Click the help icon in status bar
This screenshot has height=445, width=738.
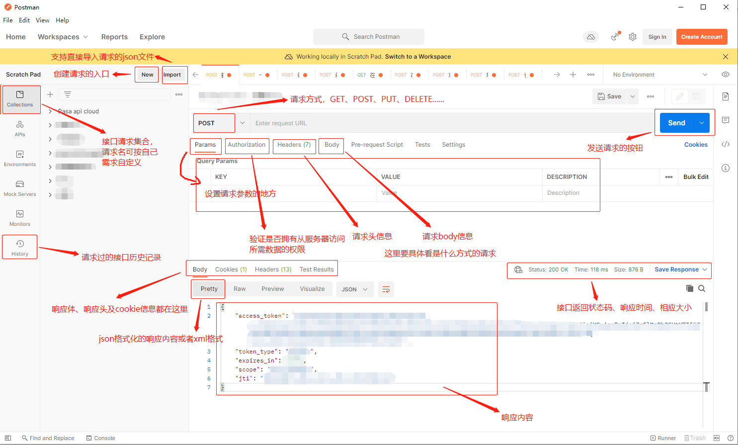[730, 438]
